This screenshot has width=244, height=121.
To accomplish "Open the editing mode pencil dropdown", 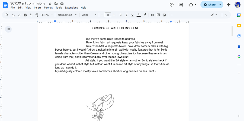I will (214, 15).
